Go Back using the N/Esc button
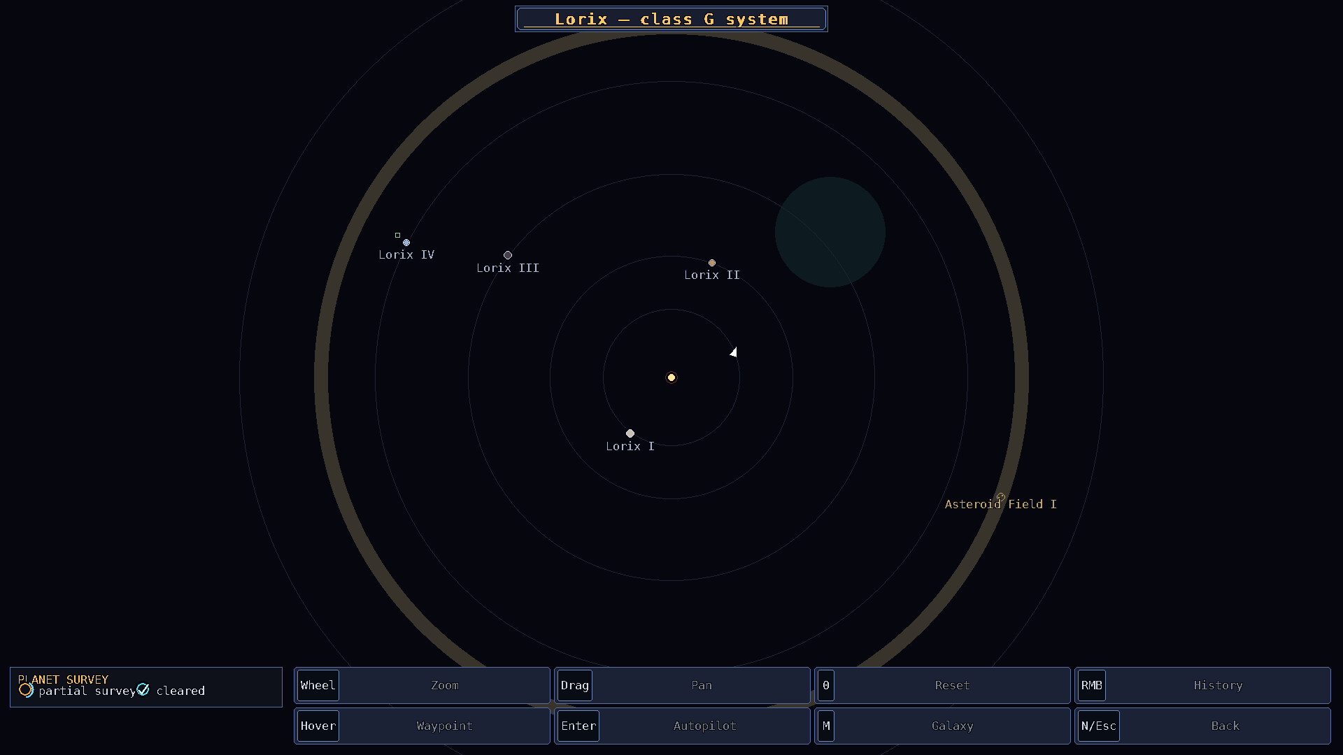This screenshot has width=1343, height=755. click(x=1202, y=726)
